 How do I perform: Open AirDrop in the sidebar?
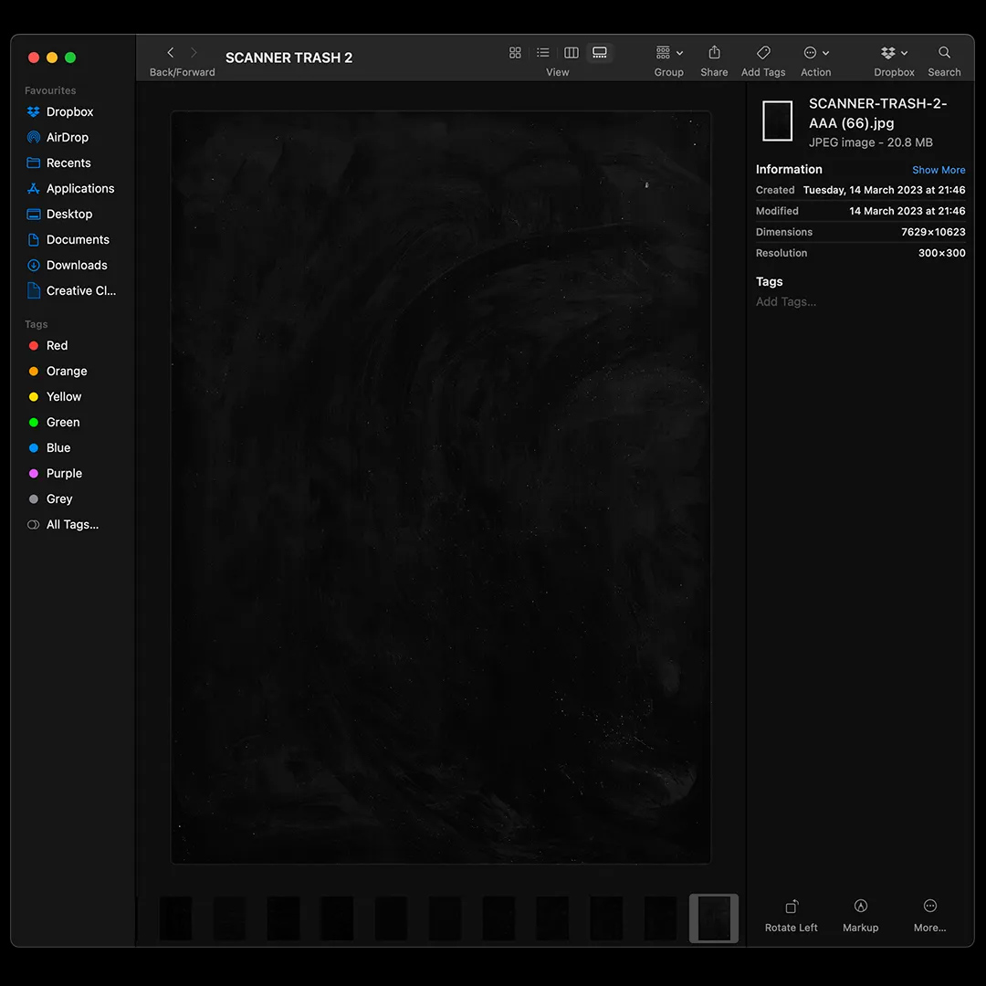tap(68, 137)
